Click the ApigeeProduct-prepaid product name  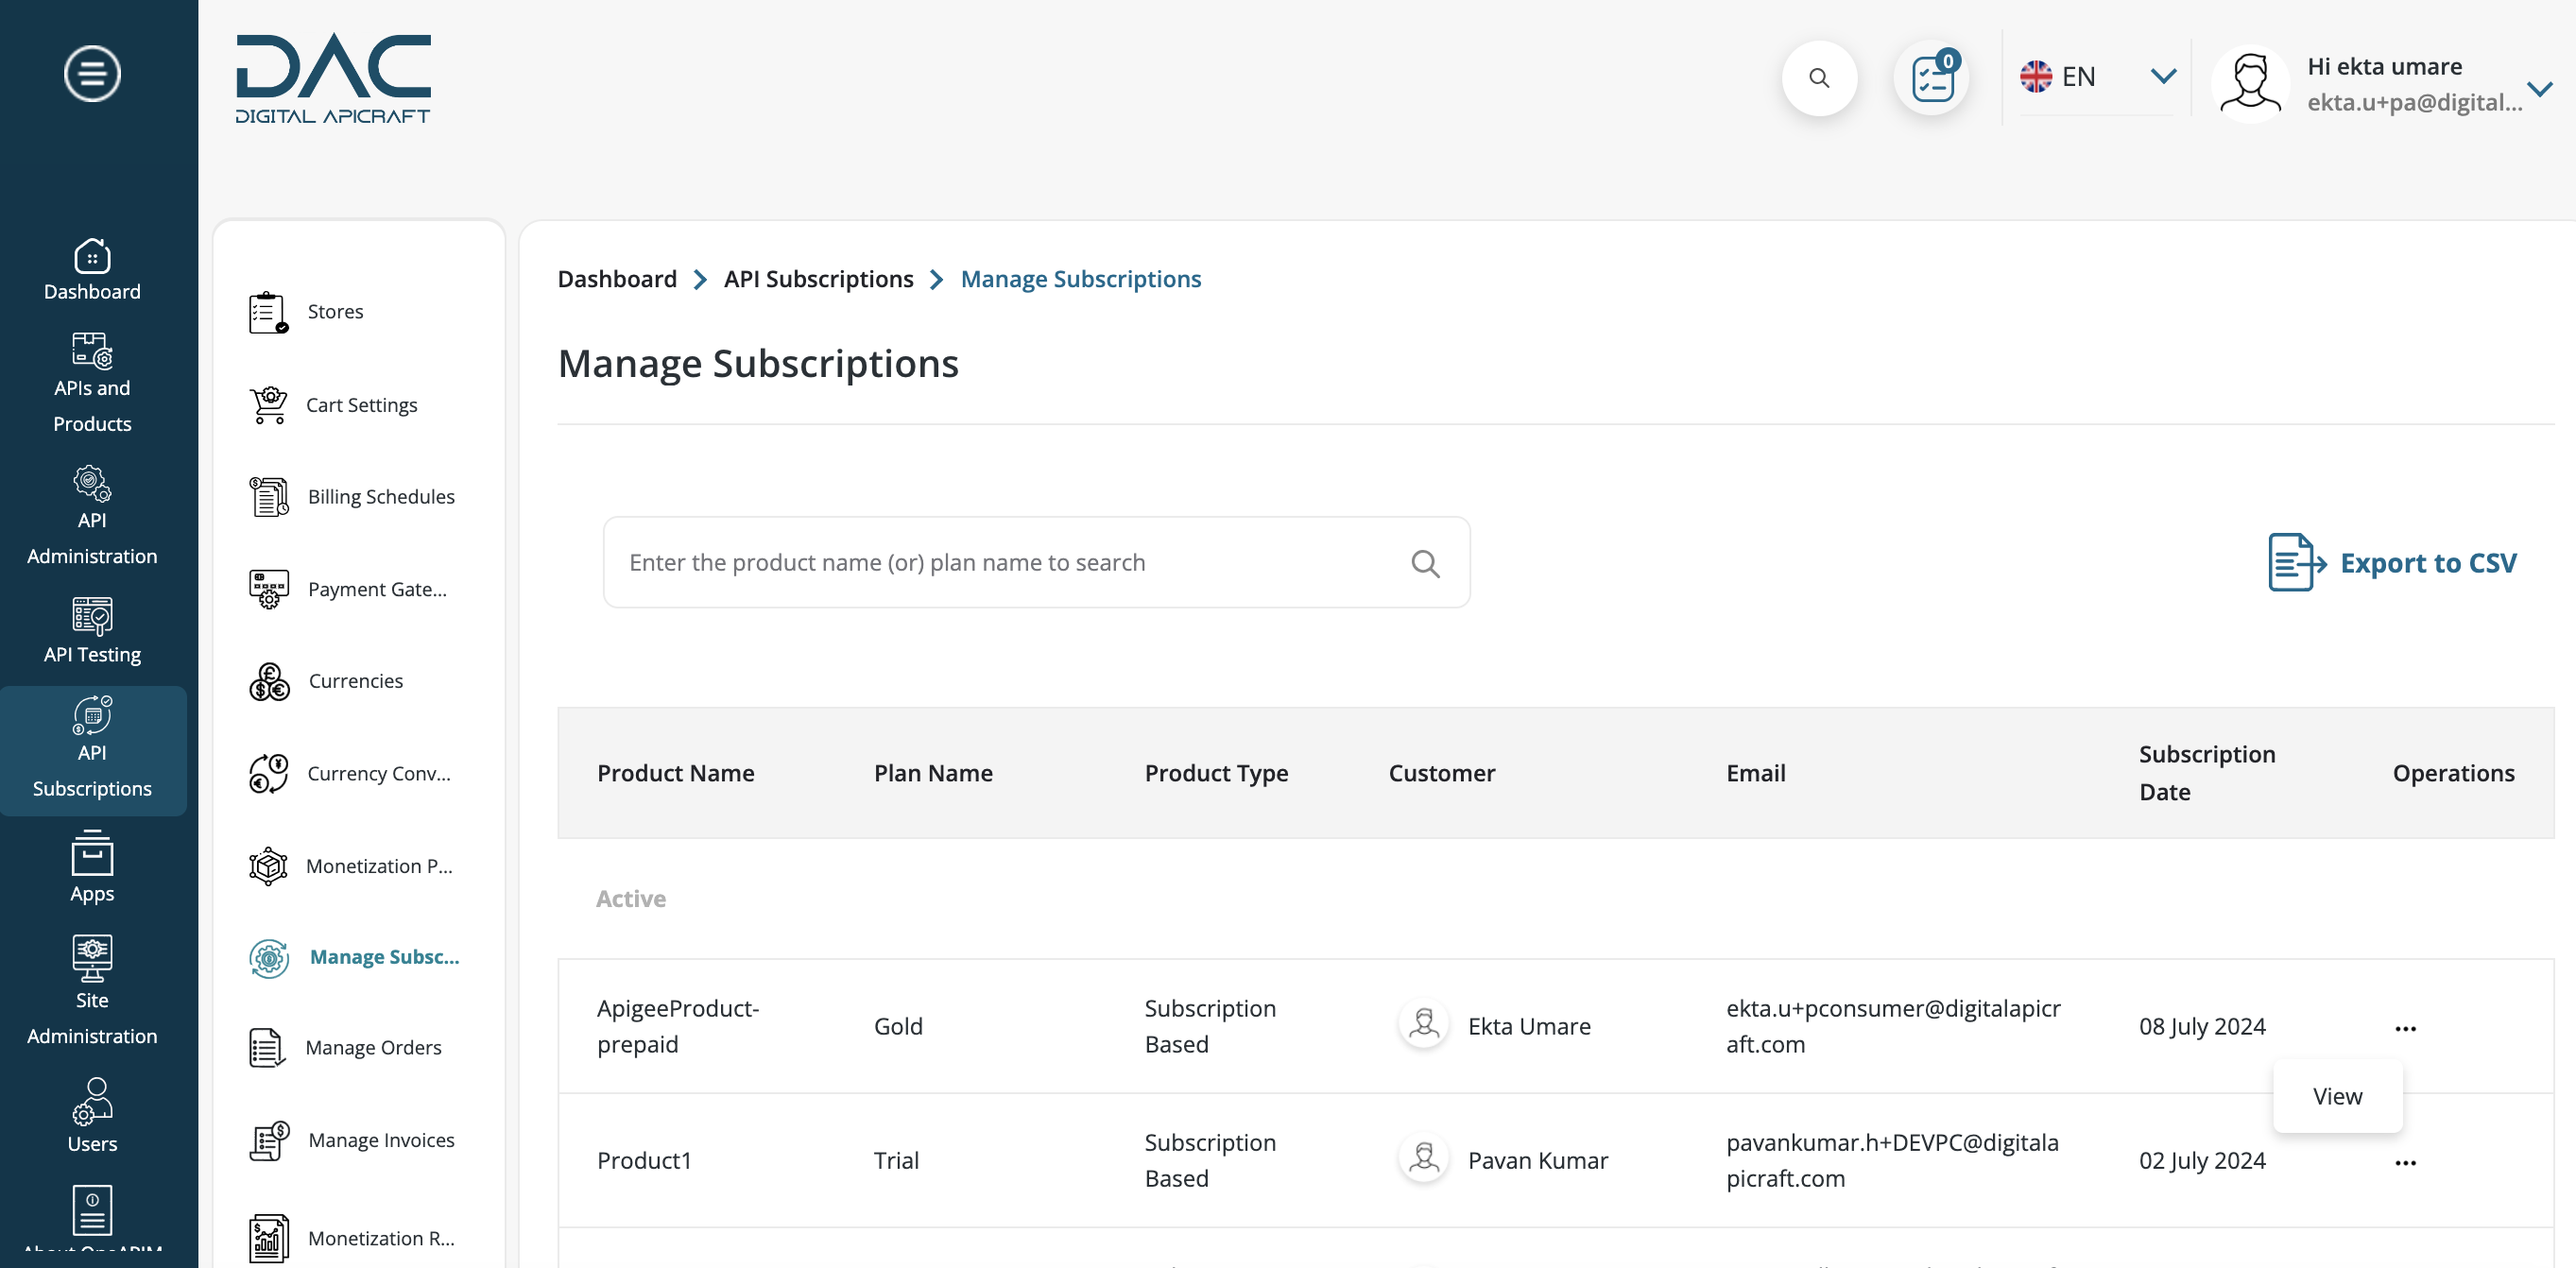pos(678,1026)
